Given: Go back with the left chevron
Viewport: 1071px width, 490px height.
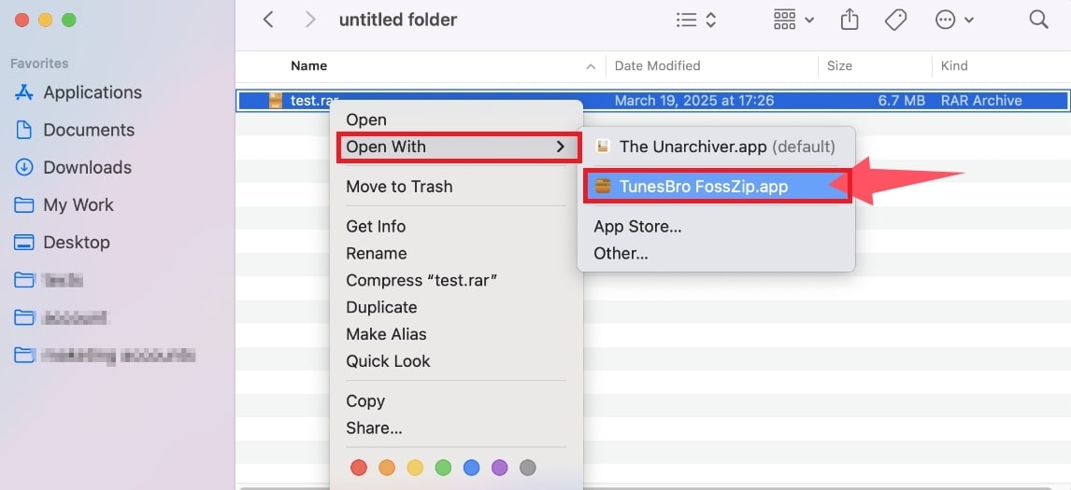Looking at the screenshot, I should pyautogui.click(x=268, y=20).
